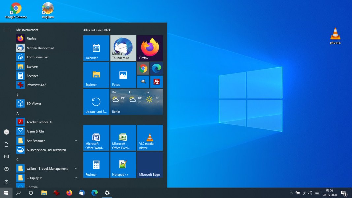Open Documents from the Start side rail
Image resolution: width=352 pixels, height=198 pixels.
click(x=6, y=144)
